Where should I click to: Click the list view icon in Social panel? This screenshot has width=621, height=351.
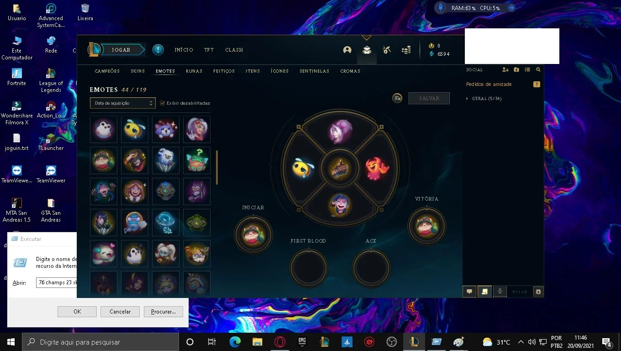pos(527,69)
